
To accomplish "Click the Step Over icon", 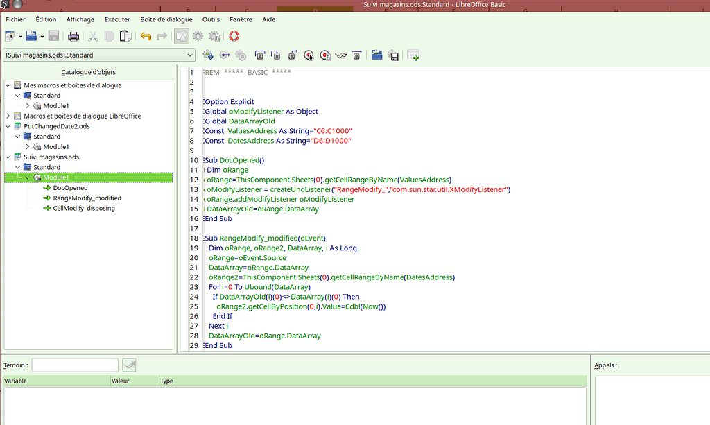I will click(259, 55).
